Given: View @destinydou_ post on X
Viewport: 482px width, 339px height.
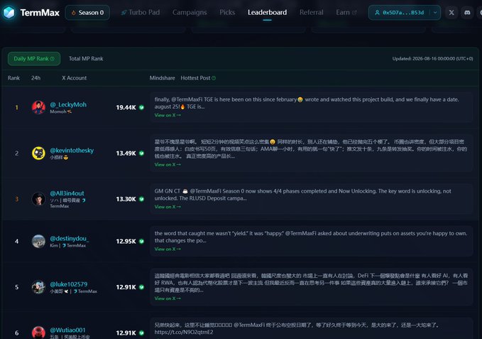Looking at the screenshot, I should pos(168,249).
